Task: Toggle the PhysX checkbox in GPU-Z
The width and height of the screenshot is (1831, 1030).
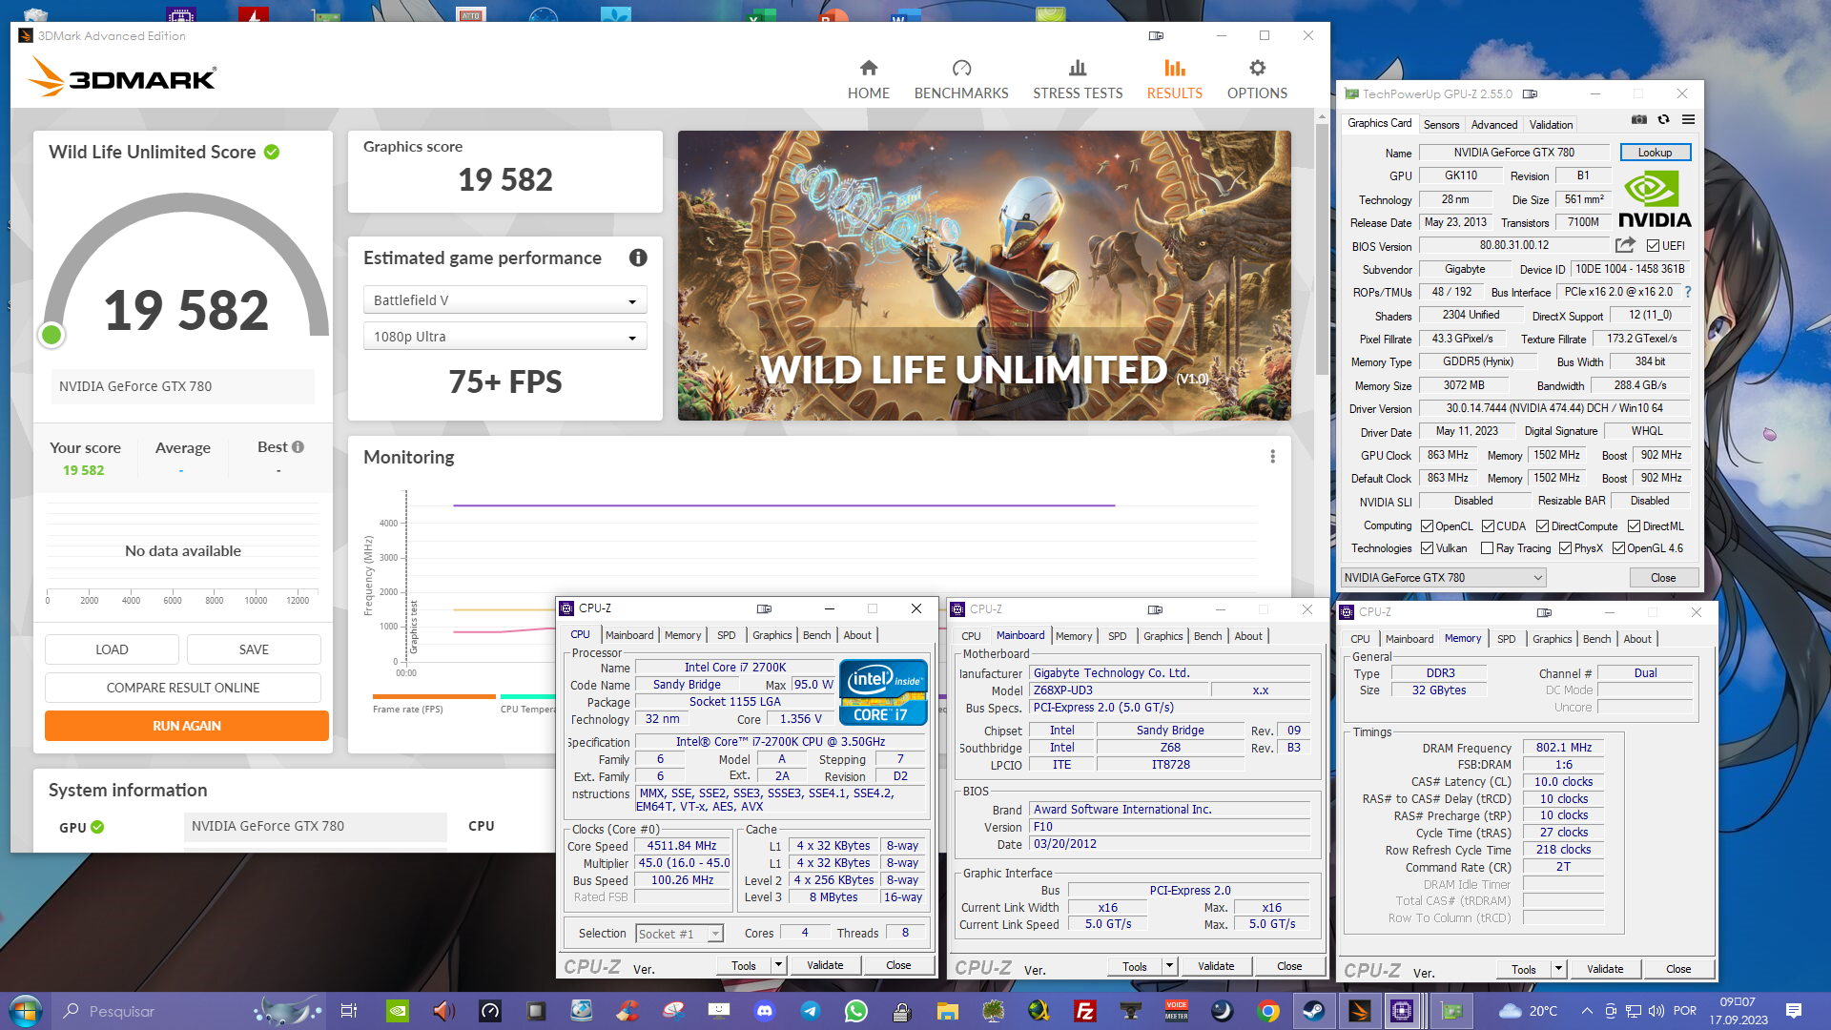Action: click(x=1565, y=548)
